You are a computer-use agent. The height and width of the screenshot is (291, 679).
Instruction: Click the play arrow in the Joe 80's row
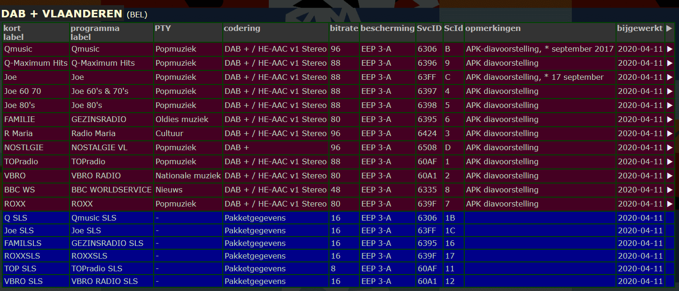click(x=670, y=105)
